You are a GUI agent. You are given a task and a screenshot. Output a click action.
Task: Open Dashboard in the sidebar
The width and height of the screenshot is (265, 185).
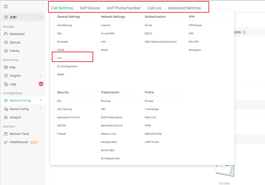coord(17,34)
